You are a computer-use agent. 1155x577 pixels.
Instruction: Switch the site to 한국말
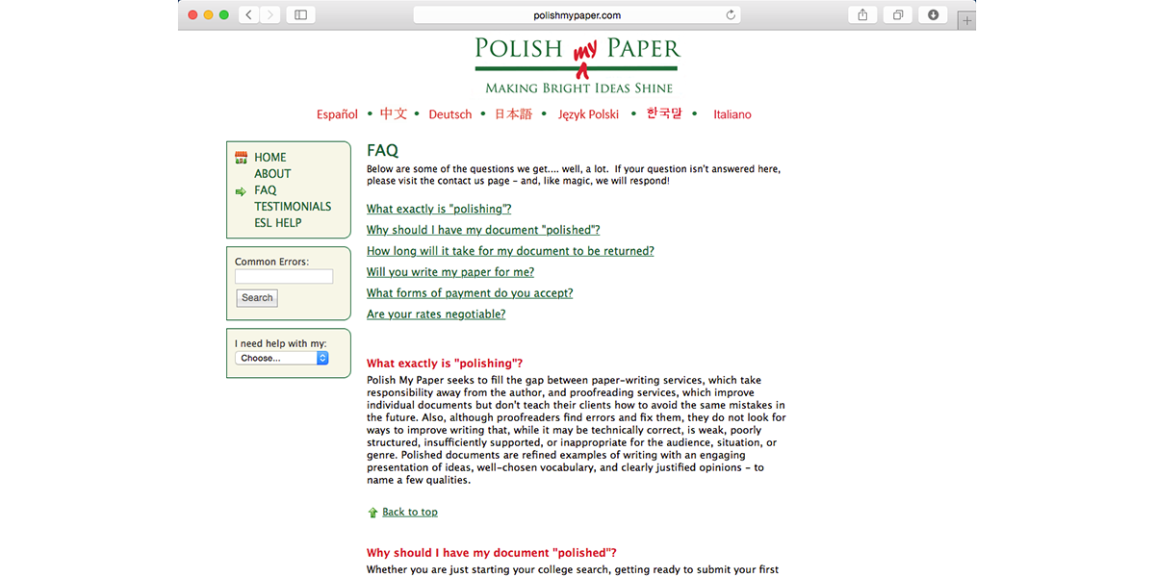pyautogui.click(x=664, y=113)
